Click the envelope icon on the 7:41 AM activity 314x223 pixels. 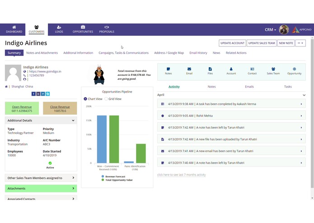tap(163, 151)
